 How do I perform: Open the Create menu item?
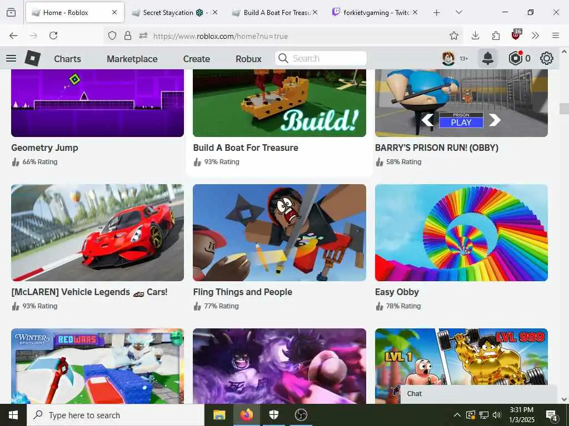click(196, 59)
